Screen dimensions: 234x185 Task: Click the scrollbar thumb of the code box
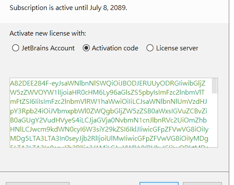pyautogui.click(x=214, y=86)
